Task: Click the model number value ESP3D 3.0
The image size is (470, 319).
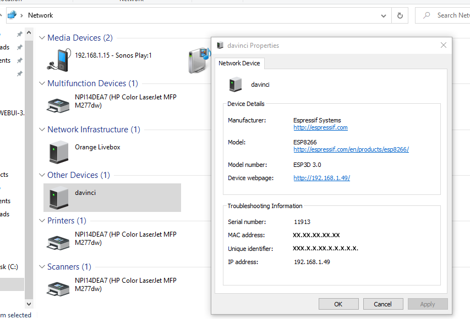Action: (x=307, y=165)
